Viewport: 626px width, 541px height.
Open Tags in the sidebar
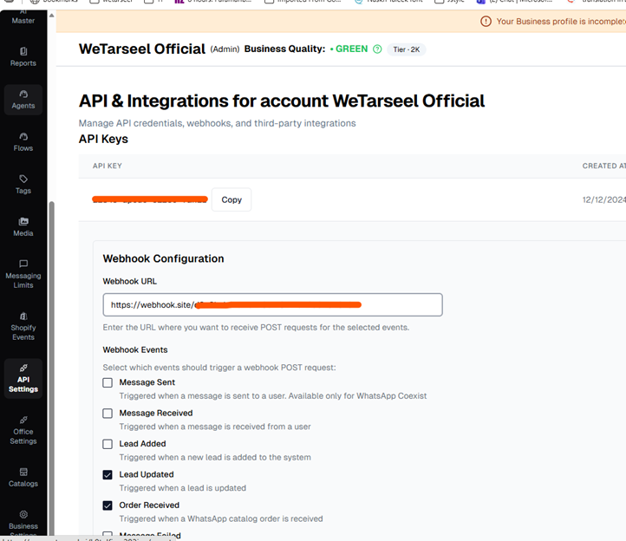point(23,185)
